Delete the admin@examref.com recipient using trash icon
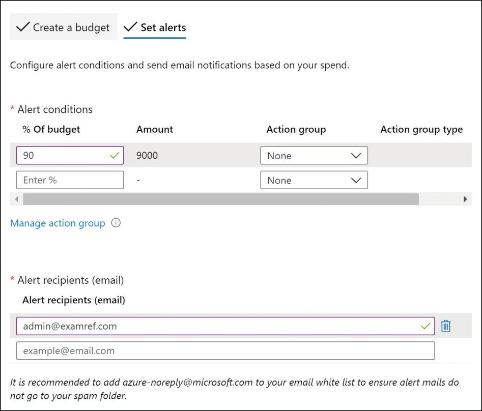 click(x=445, y=326)
